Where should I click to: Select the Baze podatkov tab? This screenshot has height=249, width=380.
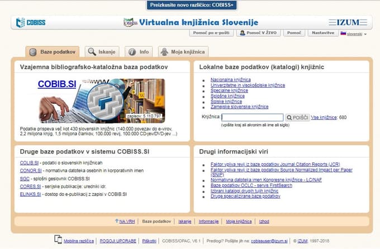tap(53, 52)
